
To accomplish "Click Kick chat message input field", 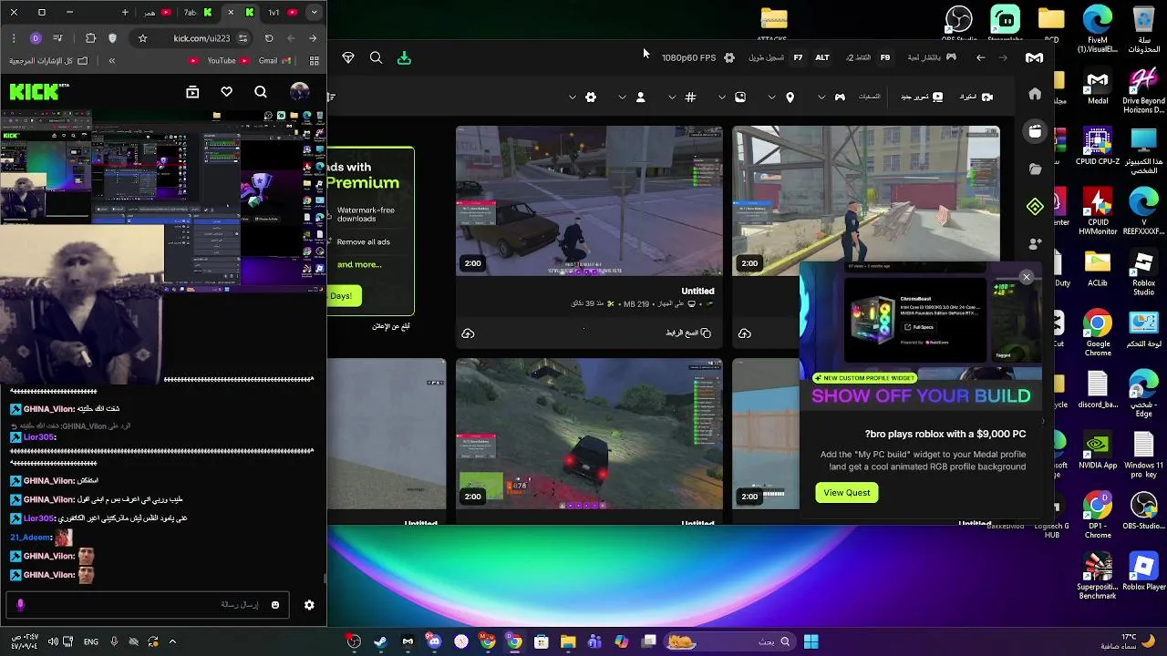I will pyautogui.click(x=146, y=605).
